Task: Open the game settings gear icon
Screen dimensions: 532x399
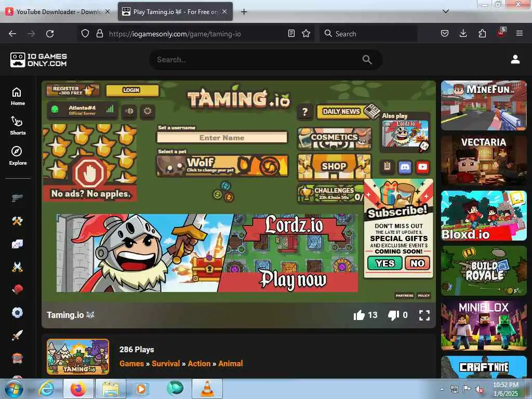Action: point(147,111)
